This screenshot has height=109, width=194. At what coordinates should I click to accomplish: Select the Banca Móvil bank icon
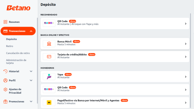coord(49,44)
